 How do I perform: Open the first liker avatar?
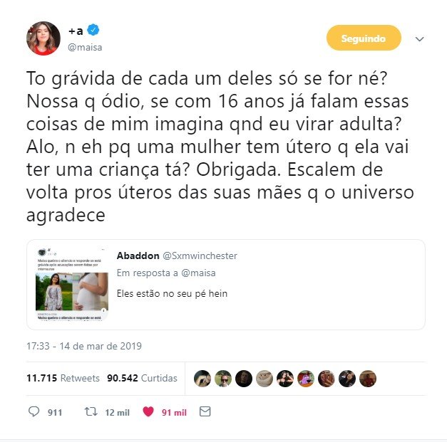(202, 379)
